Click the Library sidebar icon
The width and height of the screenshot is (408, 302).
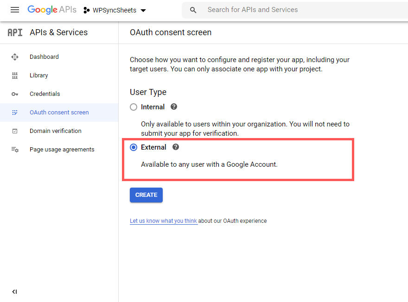pyautogui.click(x=15, y=75)
